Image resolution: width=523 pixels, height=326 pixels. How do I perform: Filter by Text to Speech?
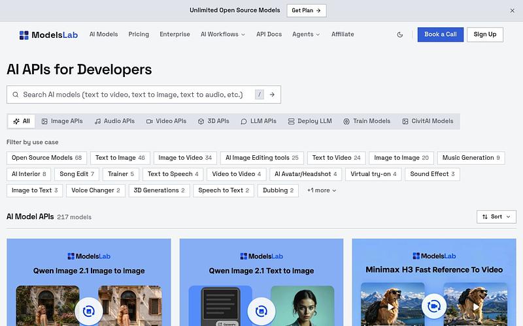(173, 174)
